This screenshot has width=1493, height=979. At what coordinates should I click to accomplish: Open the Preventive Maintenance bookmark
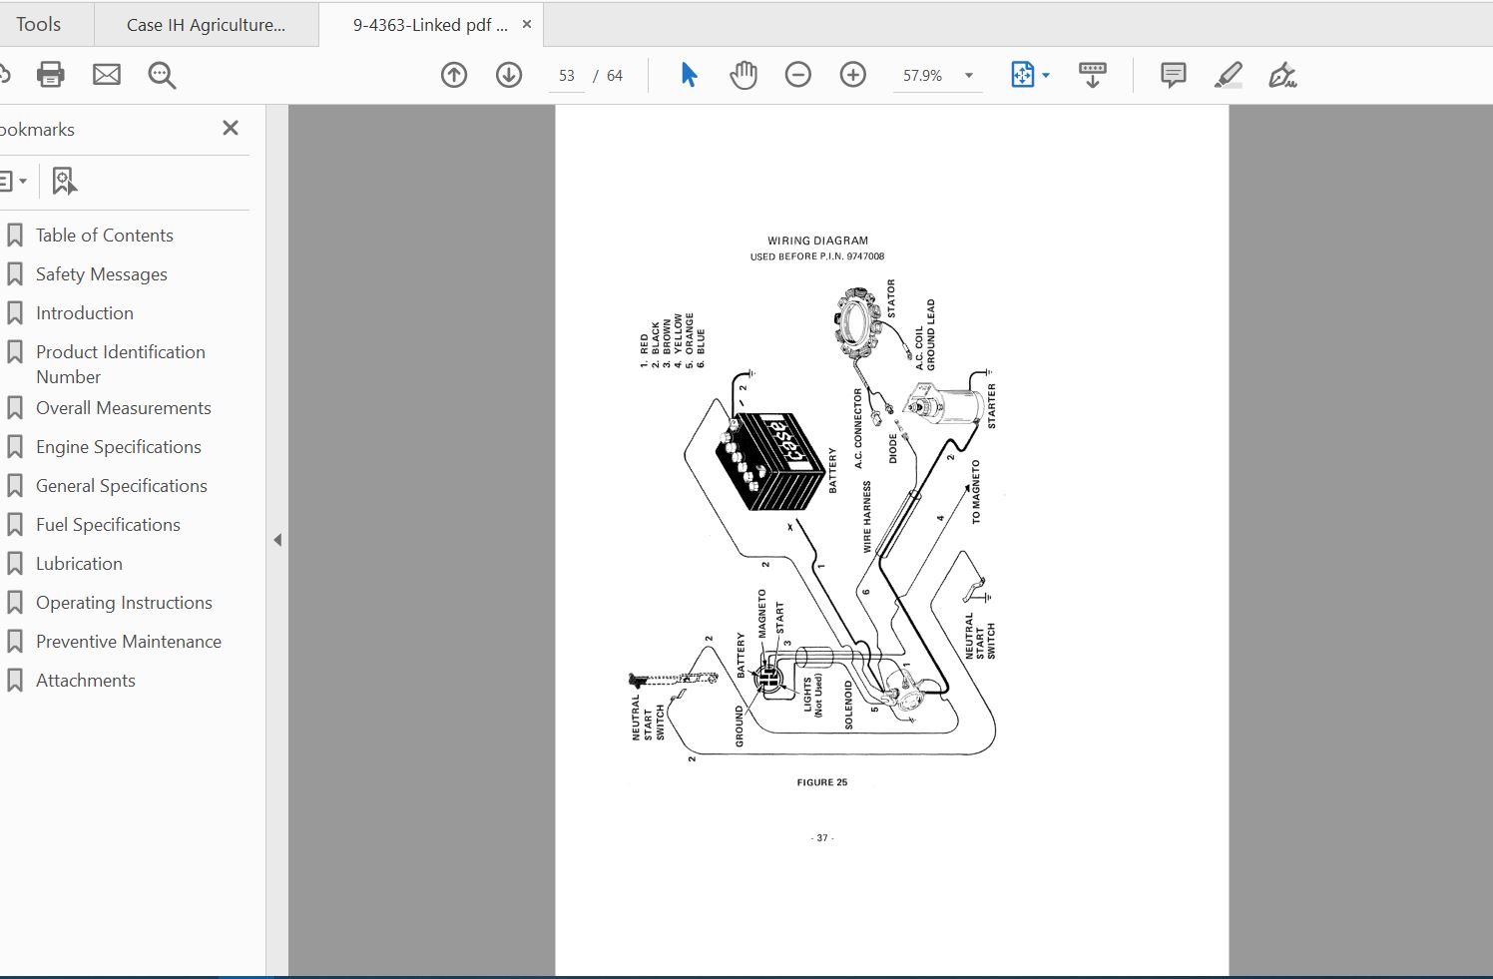(128, 642)
